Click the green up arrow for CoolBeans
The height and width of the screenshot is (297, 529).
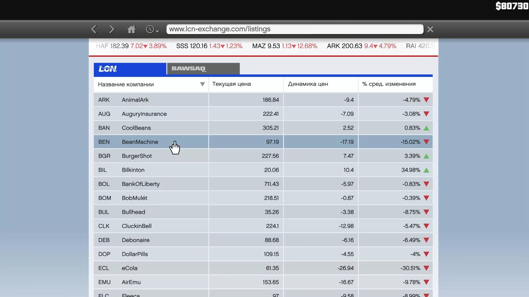426,128
